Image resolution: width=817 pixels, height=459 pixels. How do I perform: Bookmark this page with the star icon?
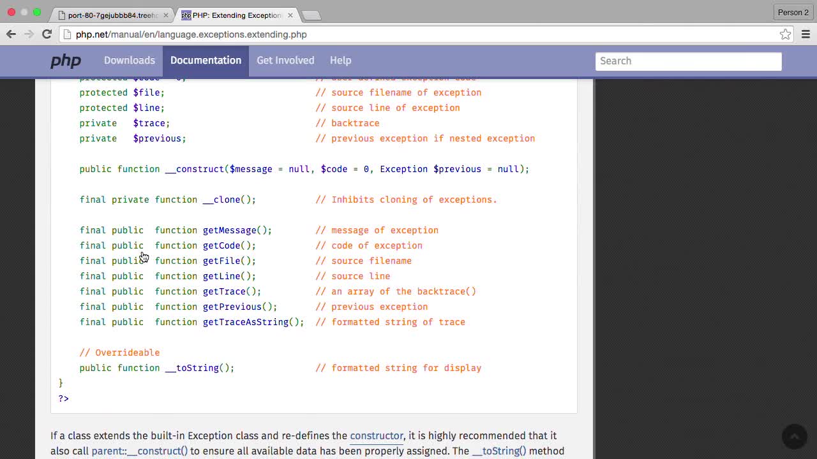point(785,34)
